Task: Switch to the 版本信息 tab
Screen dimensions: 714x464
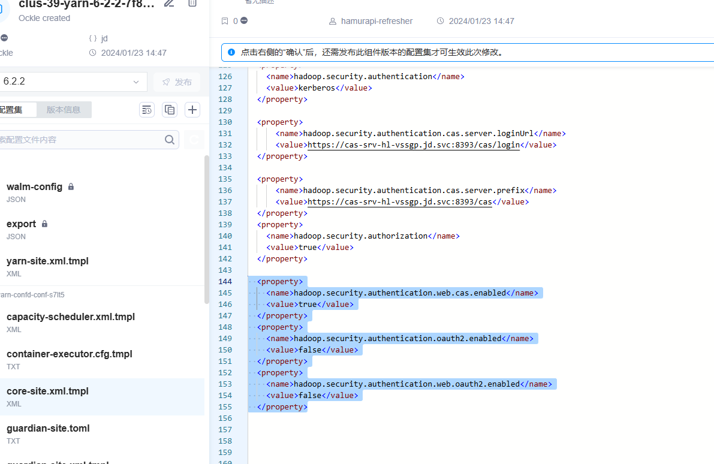Action: 64,110
